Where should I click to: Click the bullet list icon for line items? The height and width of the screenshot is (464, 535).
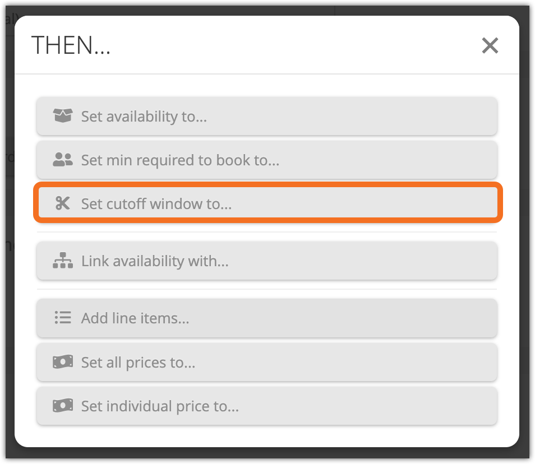(x=63, y=317)
